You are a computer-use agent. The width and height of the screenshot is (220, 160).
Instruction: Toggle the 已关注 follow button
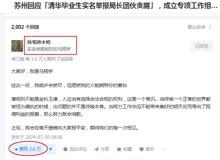202,46
